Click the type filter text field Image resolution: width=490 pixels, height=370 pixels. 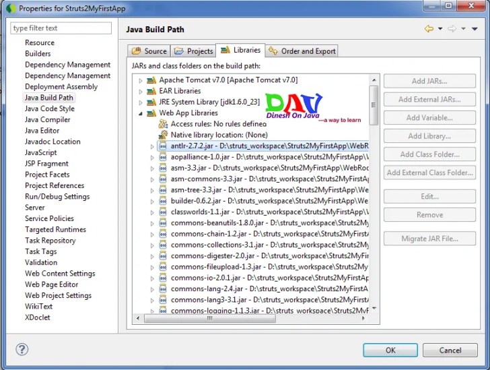click(x=61, y=28)
